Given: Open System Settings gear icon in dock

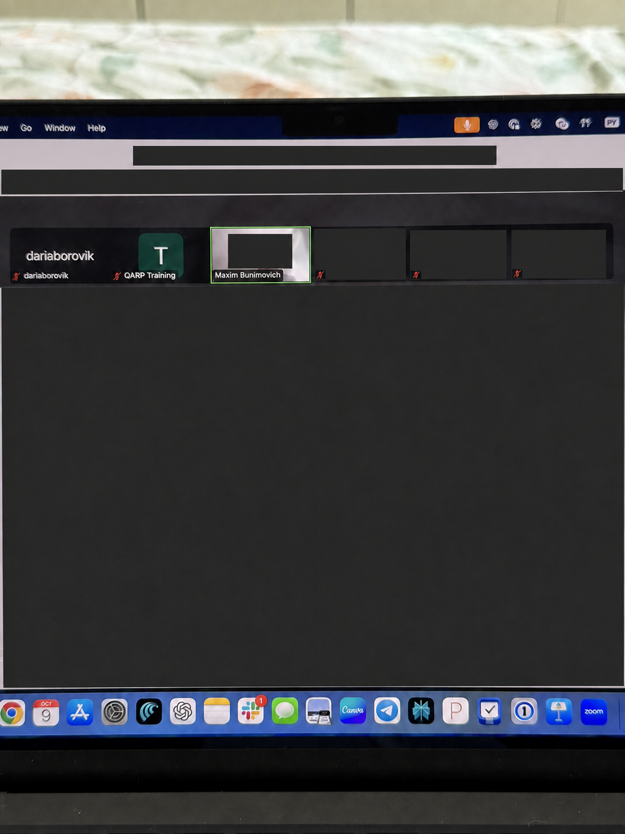Looking at the screenshot, I should [x=115, y=712].
